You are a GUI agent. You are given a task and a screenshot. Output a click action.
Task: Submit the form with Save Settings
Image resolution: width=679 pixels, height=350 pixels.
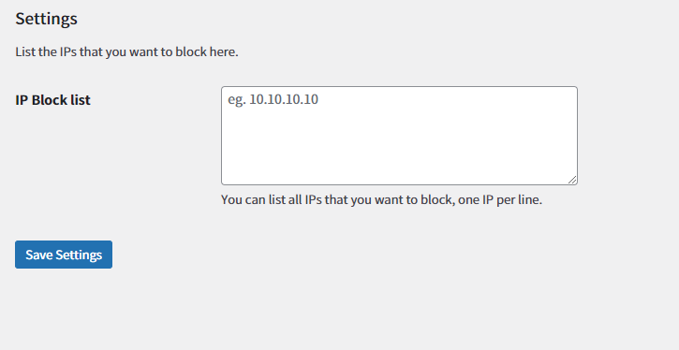[64, 255]
